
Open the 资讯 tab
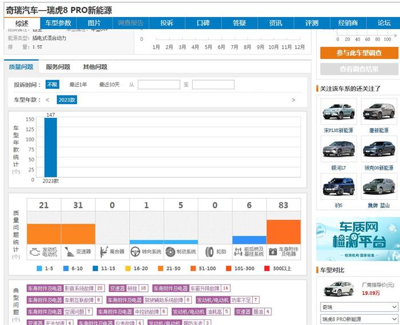pyautogui.click(x=275, y=23)
